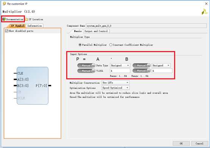Switch to the Information tab

click(35, 26)
